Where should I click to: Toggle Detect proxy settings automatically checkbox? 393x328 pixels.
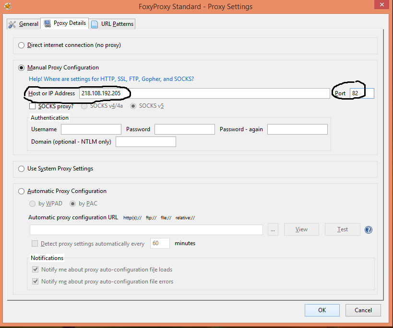pos(35,243)
